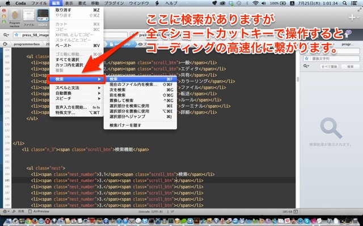
Task: Open the 書式 menu
Action: pos(82,3)
